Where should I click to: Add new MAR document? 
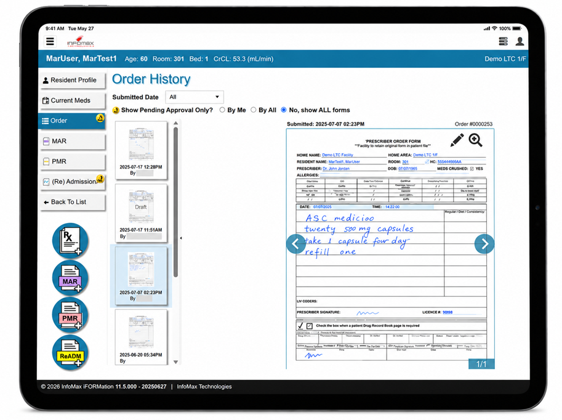[70, 278]
